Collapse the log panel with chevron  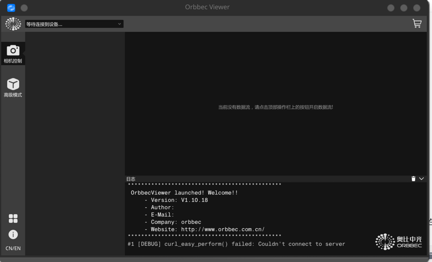click(x=421, y=179)
